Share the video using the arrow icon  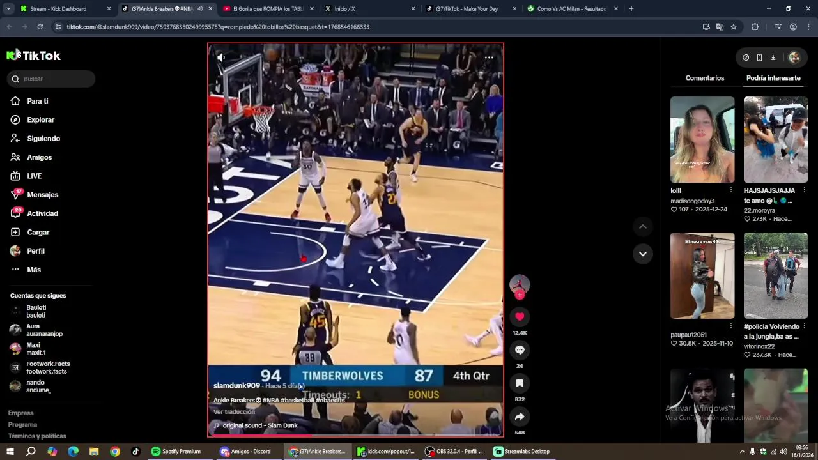520,417
